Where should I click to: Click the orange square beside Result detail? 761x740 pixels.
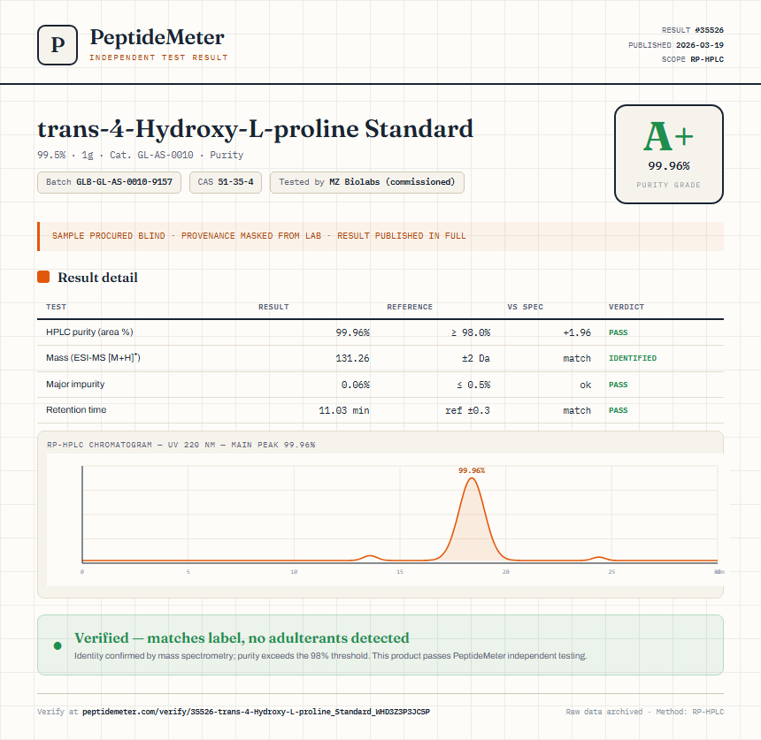pos(43,277)
